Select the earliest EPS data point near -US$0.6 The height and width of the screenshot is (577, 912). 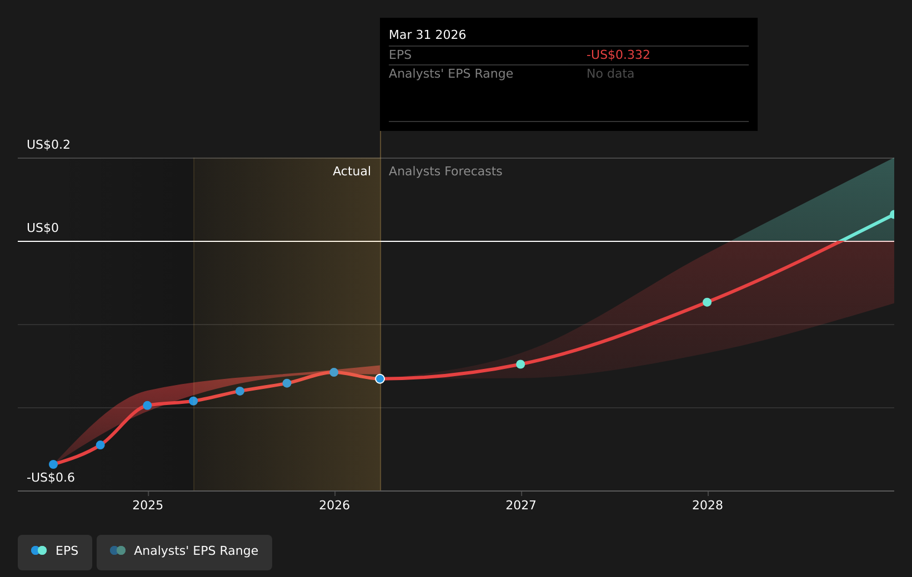click(53, 464)
